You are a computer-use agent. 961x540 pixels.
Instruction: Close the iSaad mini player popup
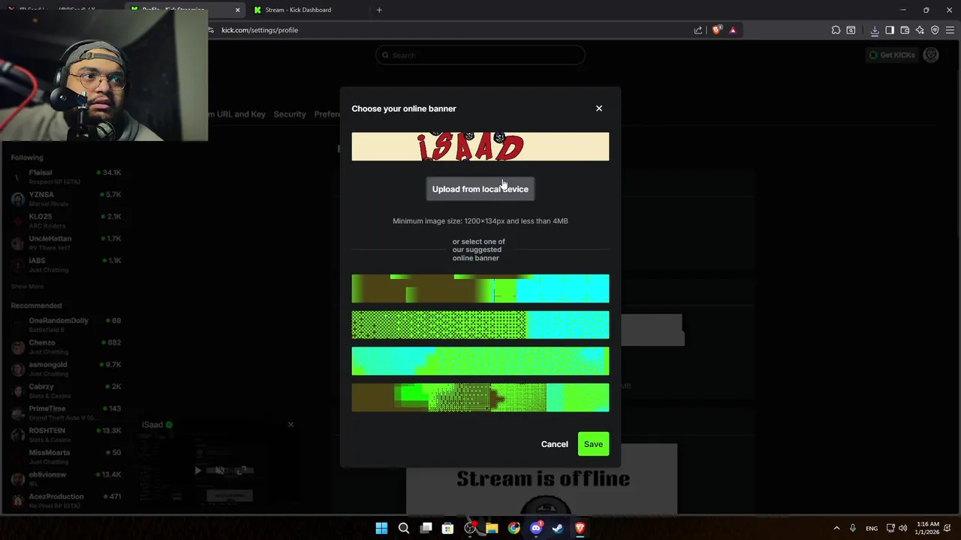[x=291, y=424]
